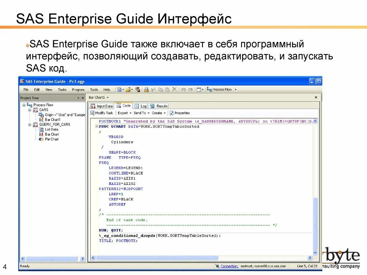Close the Project Tree panel

point(83,98)
